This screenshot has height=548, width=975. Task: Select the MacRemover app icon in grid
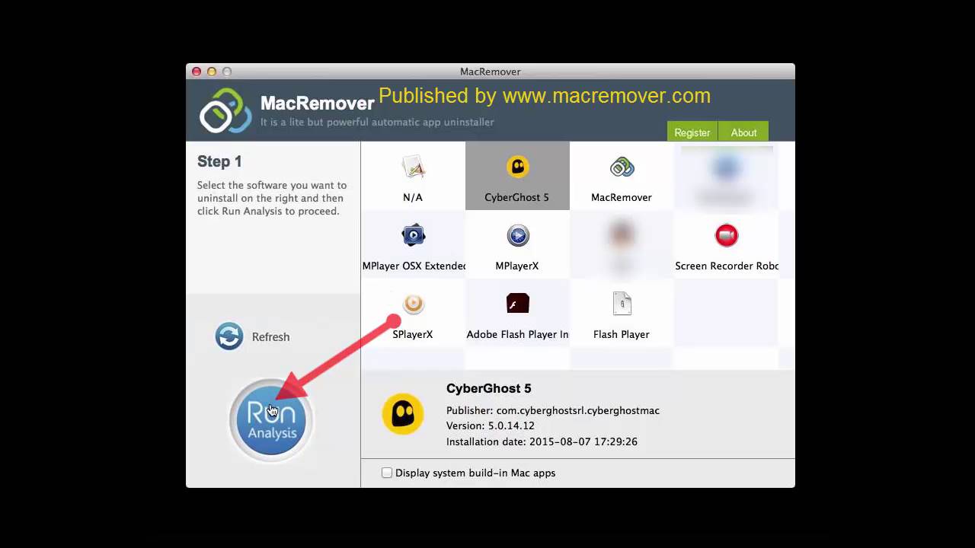click(x=622, y=167)
